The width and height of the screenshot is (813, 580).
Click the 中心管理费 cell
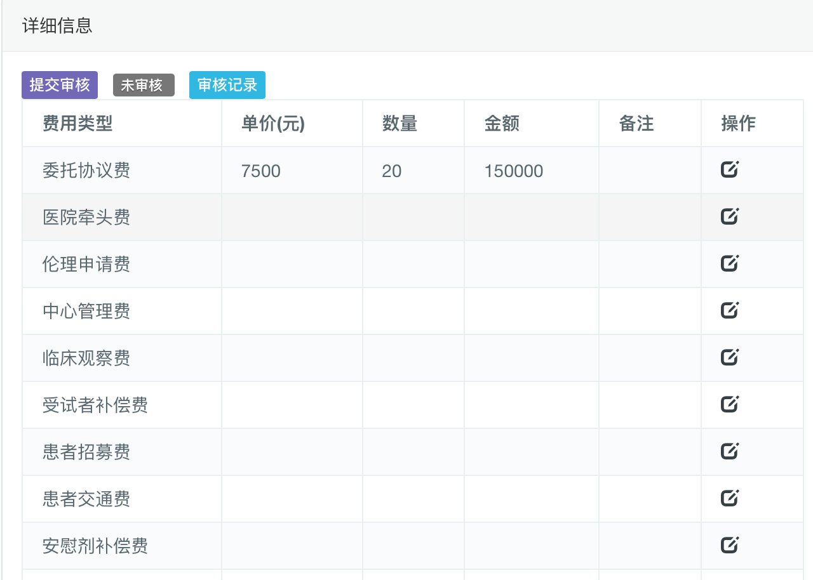[x=122, y=311]
